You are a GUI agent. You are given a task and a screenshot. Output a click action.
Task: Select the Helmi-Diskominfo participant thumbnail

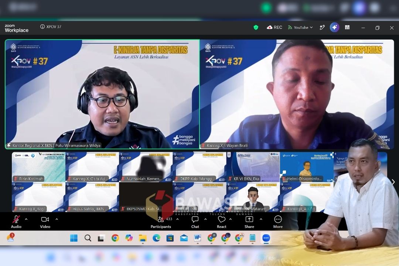click(307, 167)
